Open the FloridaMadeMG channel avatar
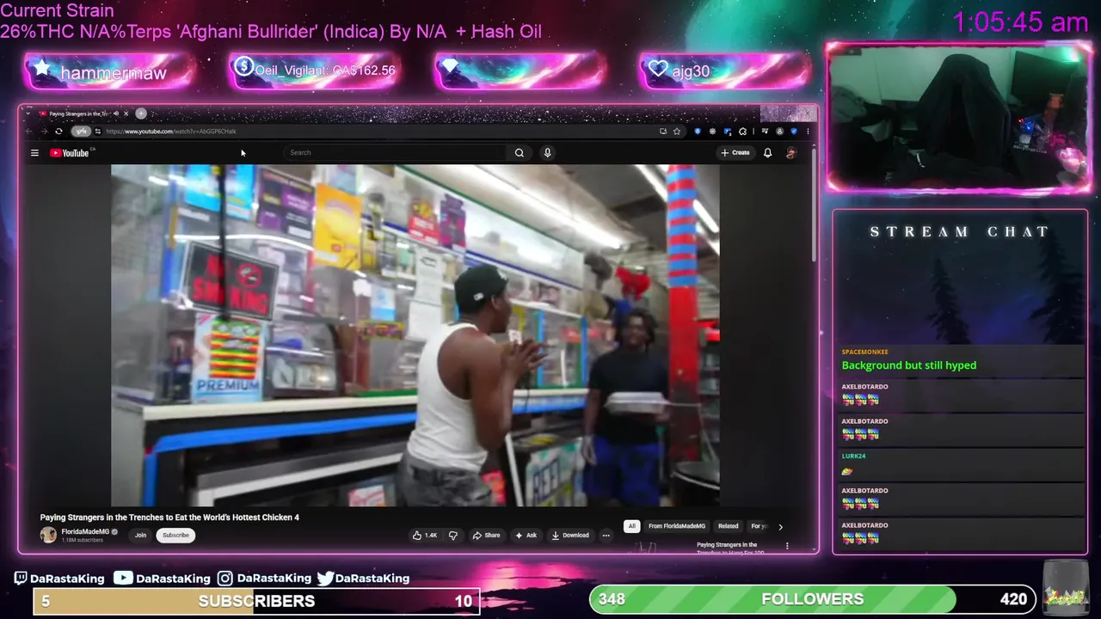The width and height of the screenshot is (1101, 619). pos(48,535)
